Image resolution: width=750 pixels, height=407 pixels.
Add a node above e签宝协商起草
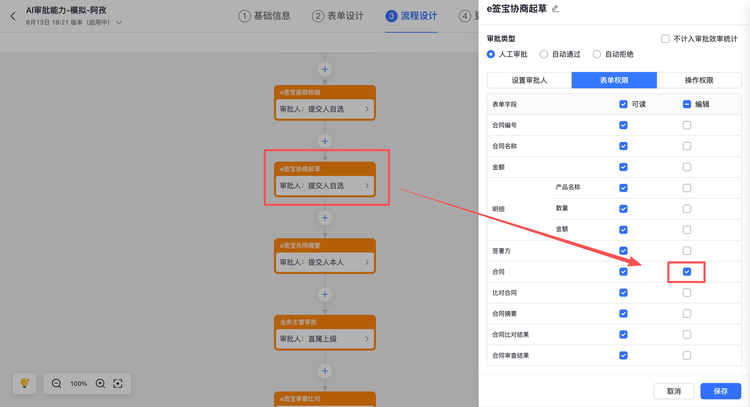(325, 141)
